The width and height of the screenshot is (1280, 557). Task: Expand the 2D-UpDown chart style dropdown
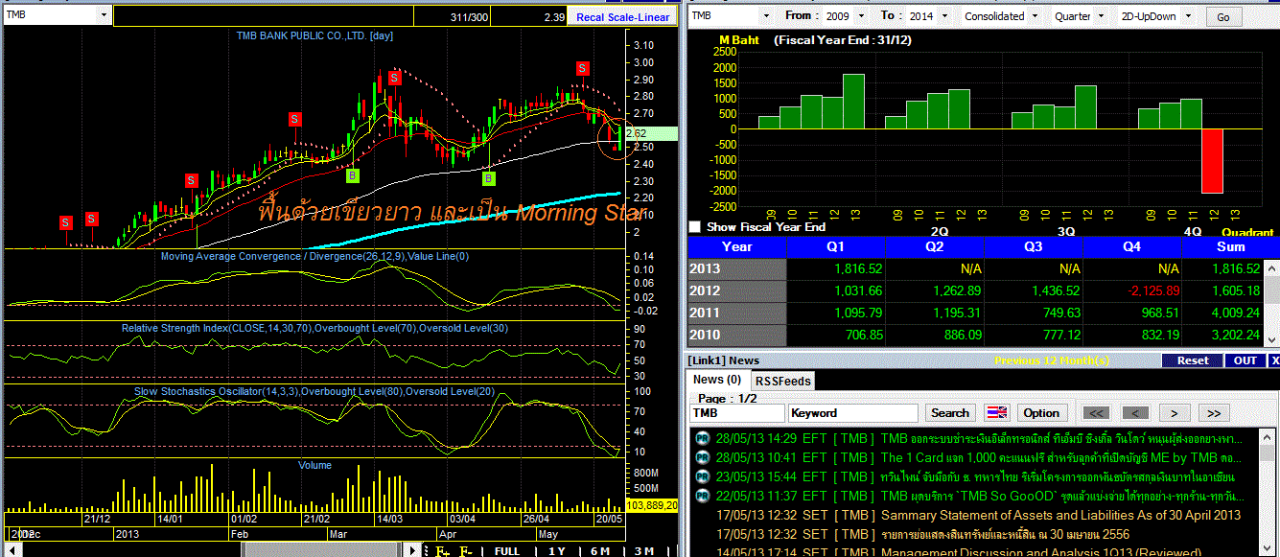1187,16
